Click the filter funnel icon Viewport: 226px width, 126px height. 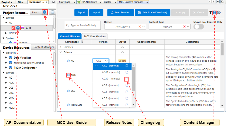point(211,12)
